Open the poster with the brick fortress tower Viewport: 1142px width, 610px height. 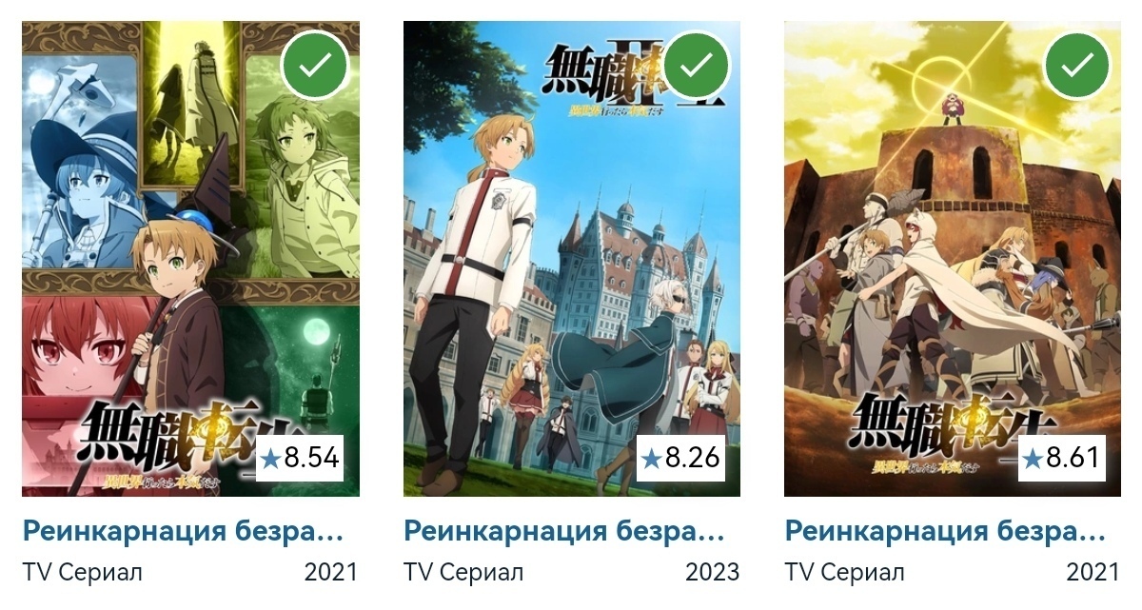coord(953,259)
